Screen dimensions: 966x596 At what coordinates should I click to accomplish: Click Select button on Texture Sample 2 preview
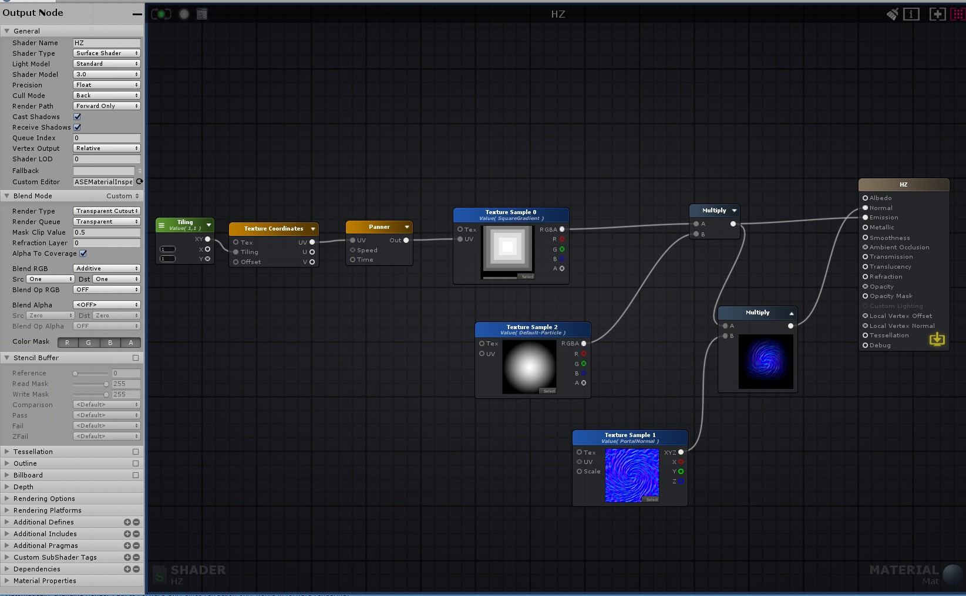[548, 391]
